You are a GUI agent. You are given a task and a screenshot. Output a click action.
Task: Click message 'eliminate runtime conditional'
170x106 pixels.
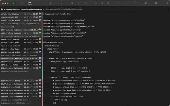point(15,71)
